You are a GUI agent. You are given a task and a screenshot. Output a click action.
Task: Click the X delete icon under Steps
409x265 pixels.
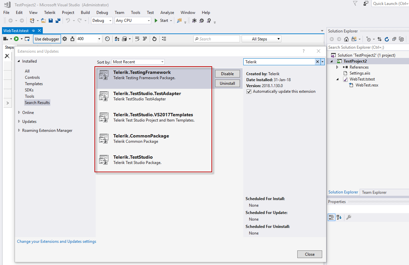pyautogui.click(x=7, y=56)
